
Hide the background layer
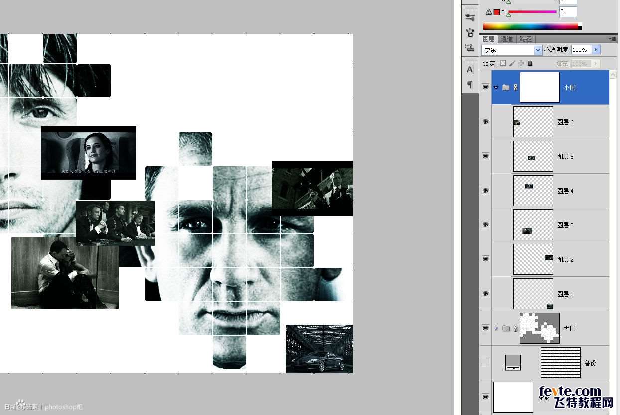click(485, 397)
